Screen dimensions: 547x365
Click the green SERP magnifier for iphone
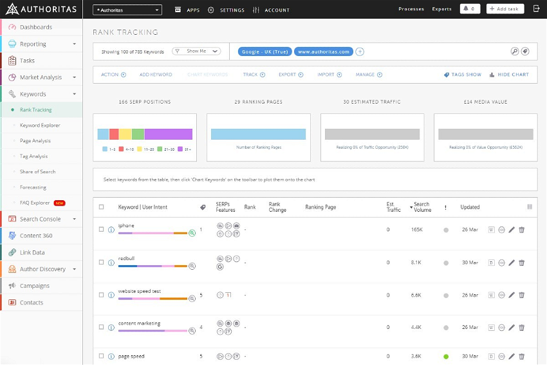(x=192, y=233)
